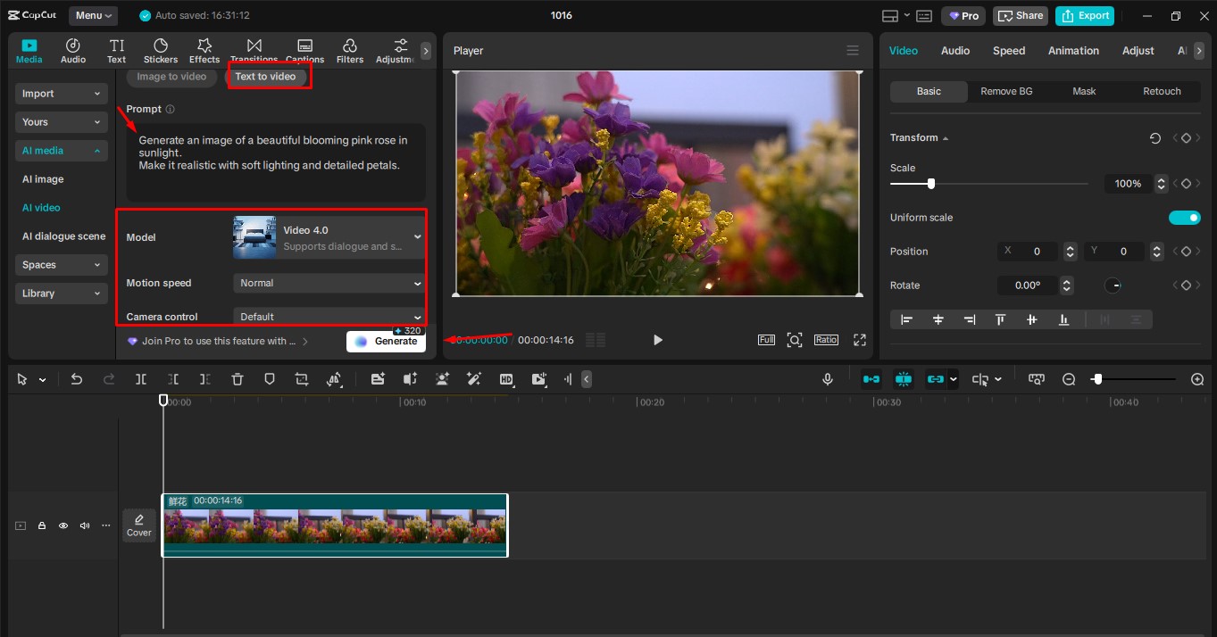
Task: Open the Speed tab in the right panel
Action: click(1008, 50)
